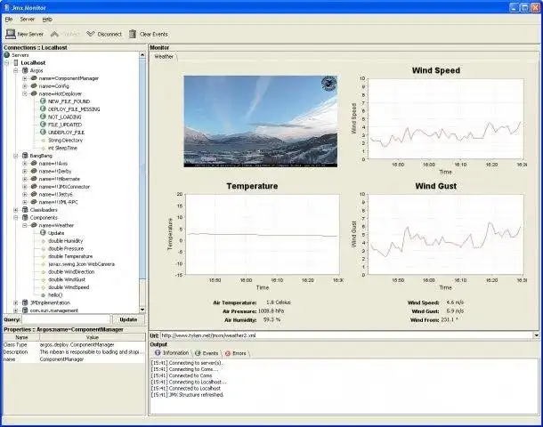Select the NEW_FILE_FOUND notification icon
This screenshot has height=427, width=543.
tap(42, 101)
